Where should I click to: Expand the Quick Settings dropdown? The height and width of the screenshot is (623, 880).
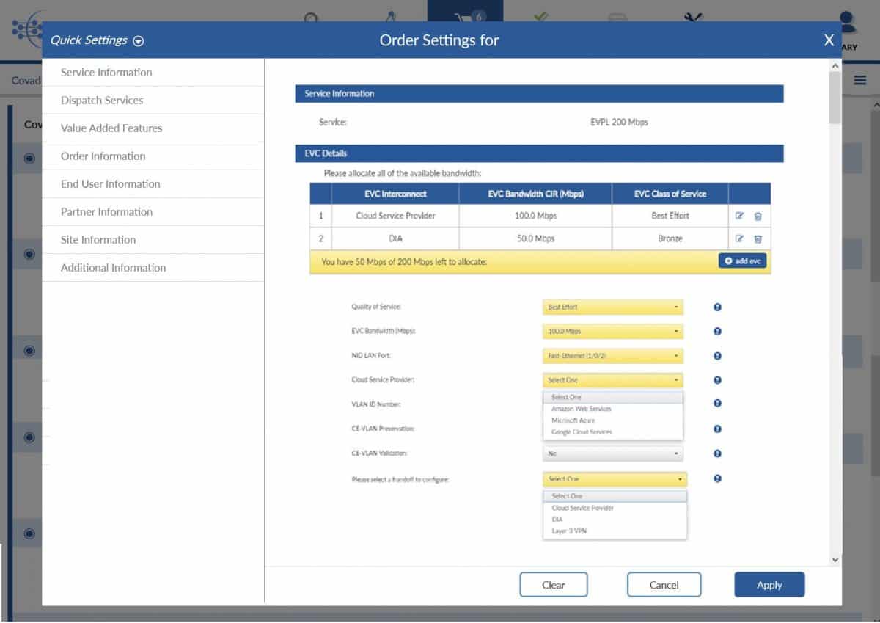click(x=138, y=41)
